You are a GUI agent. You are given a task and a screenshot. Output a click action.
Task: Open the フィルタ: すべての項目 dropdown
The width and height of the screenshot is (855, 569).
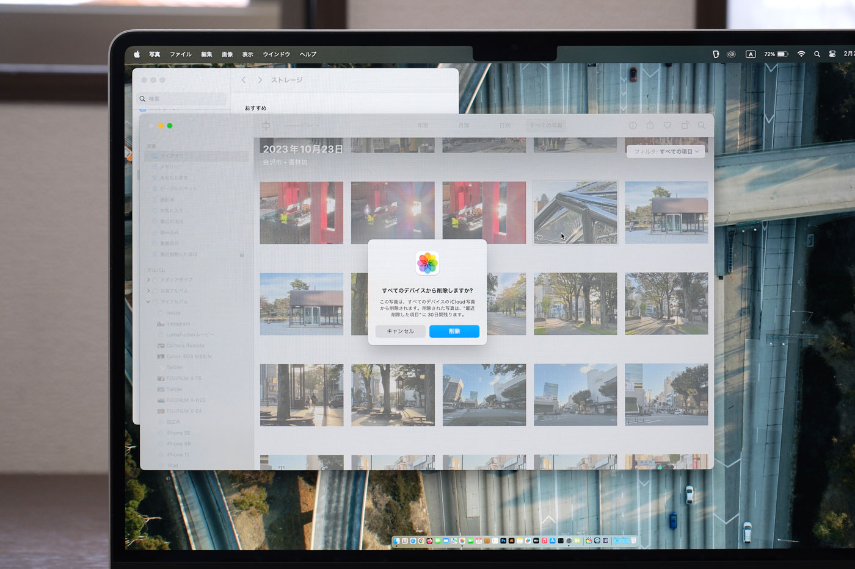[x=666, y=151]
